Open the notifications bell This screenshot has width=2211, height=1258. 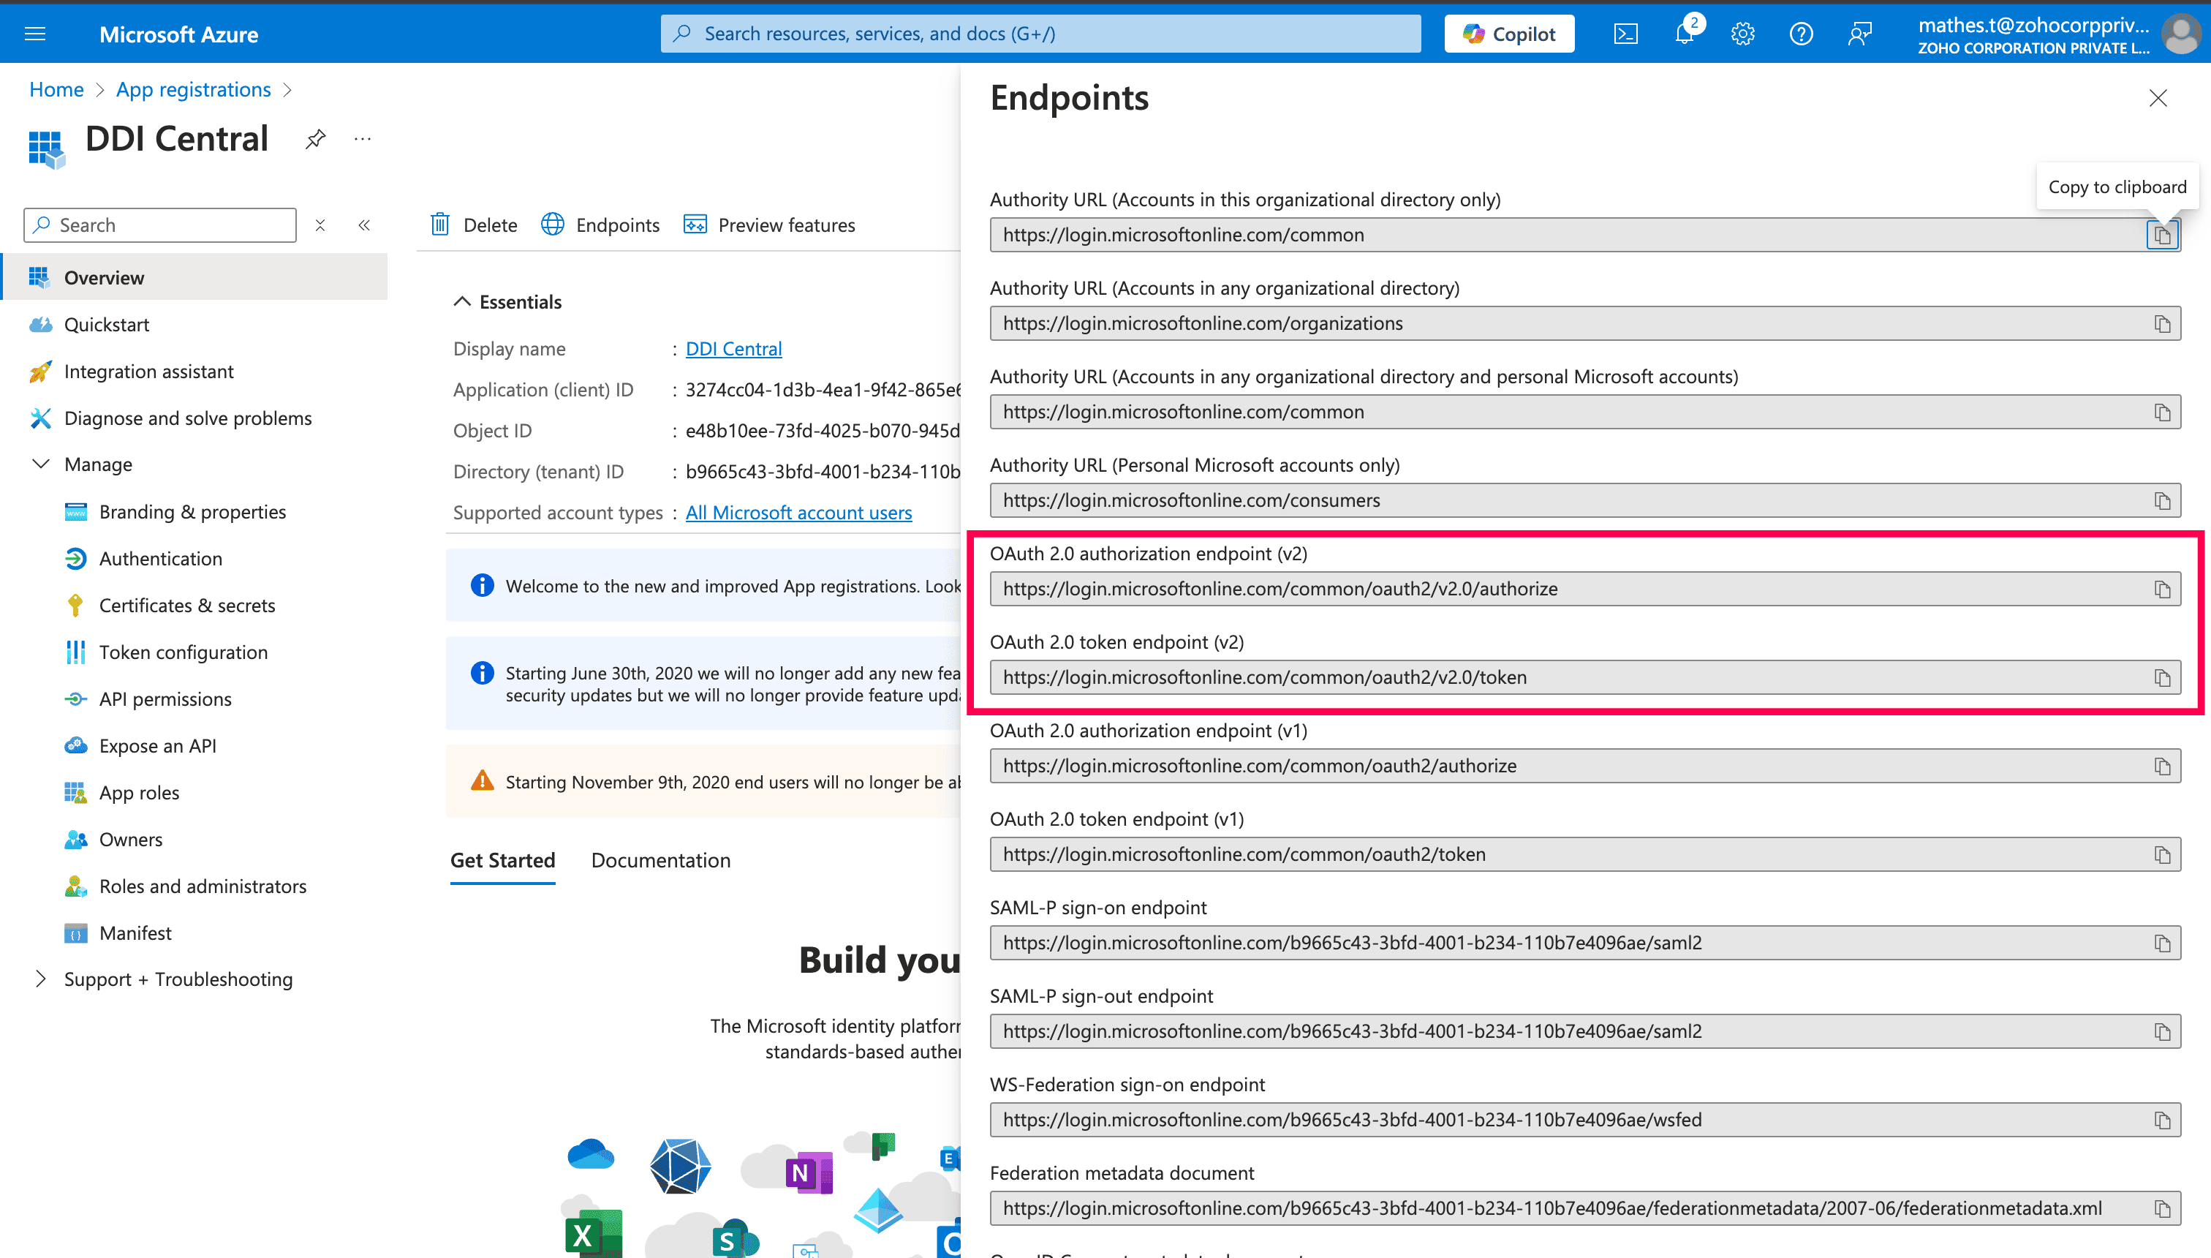[x=1684, y=34]
